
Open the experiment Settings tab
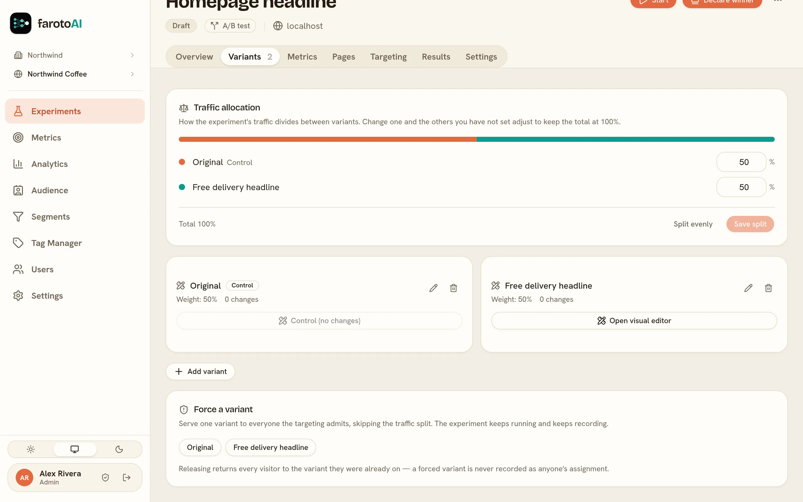pos(481,57)
